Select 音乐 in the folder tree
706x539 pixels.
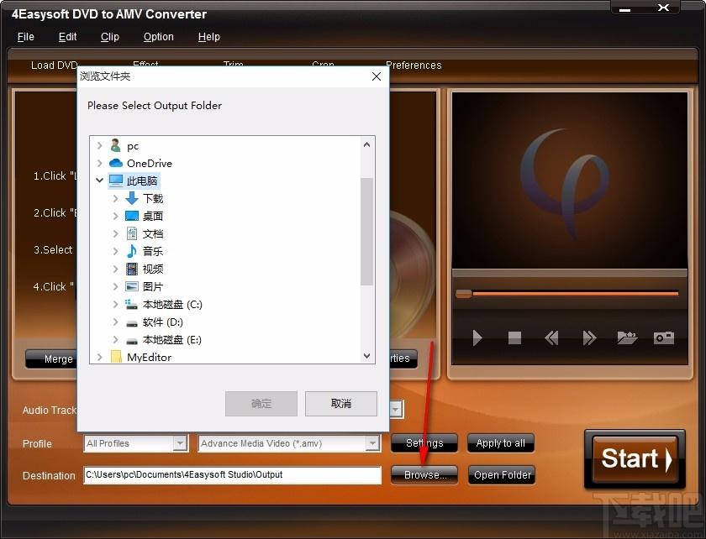tap(153, 251)
